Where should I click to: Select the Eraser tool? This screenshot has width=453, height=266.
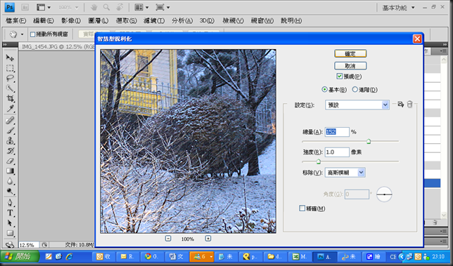[x=10, y=161]
